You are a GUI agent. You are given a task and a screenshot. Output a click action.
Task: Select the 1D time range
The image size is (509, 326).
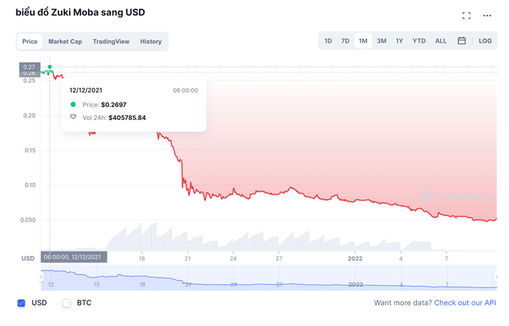328,41
